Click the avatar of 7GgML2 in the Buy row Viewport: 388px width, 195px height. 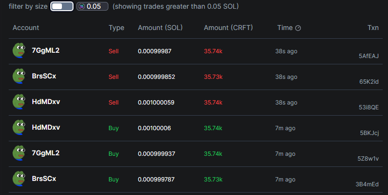click(19, 153)
